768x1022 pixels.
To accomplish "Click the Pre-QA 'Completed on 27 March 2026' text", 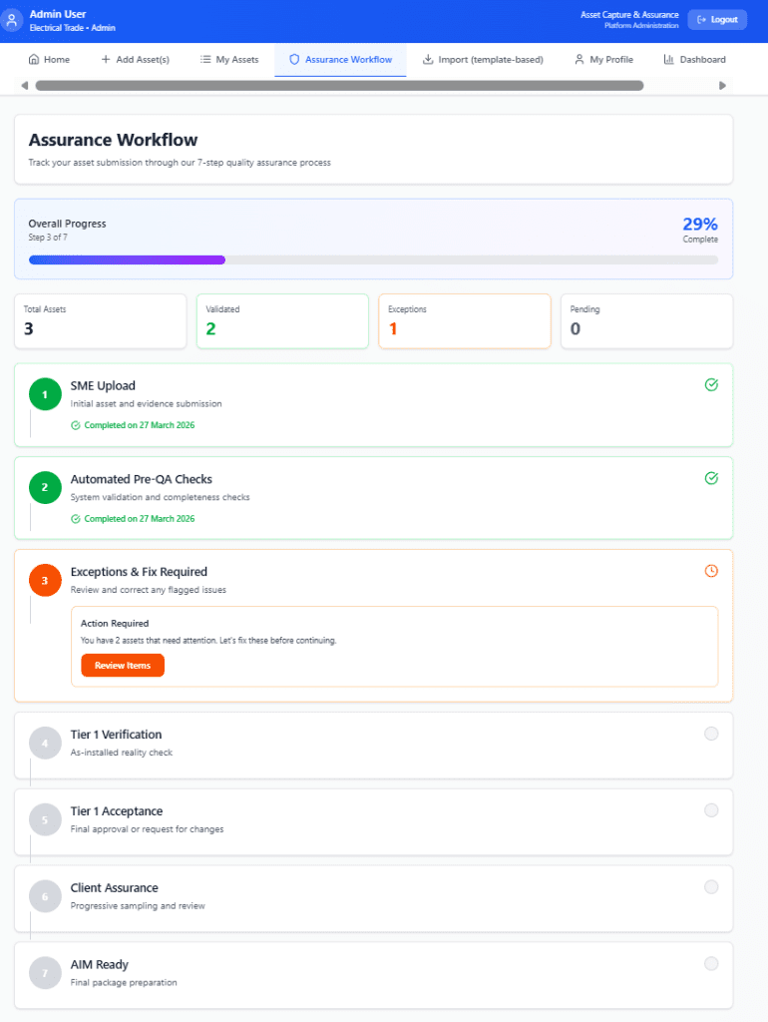I will 140,519.
